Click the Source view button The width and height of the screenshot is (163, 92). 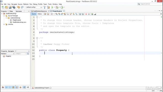(x=34, y=14)
